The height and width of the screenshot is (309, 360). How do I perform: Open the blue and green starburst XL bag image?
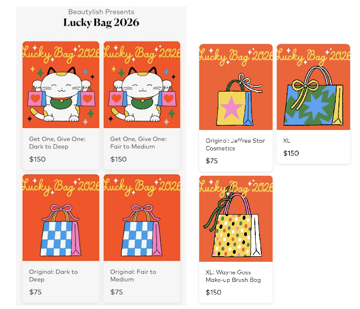click(313, 87)
